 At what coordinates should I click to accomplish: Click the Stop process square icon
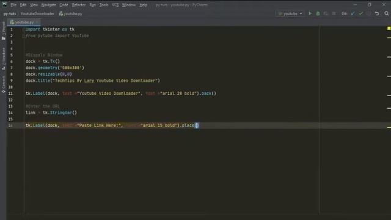(334, 13)
